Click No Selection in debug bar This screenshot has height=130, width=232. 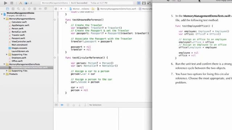click(x=95, y=105)
